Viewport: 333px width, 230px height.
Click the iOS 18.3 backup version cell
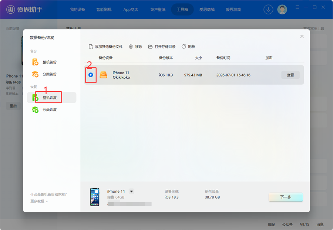(x=166, y=75)
